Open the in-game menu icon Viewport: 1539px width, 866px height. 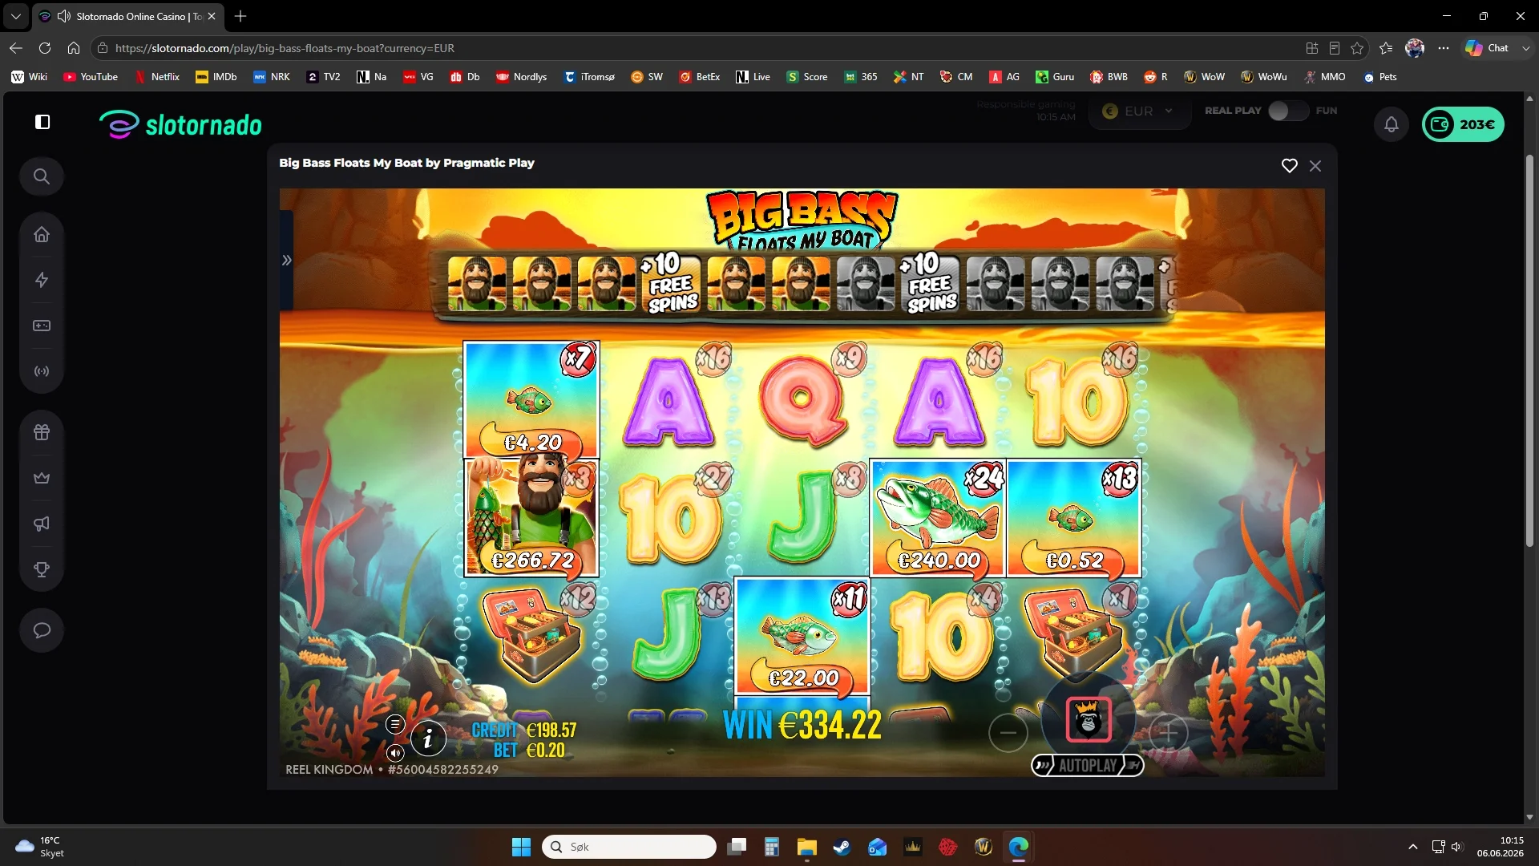(394, 724)
